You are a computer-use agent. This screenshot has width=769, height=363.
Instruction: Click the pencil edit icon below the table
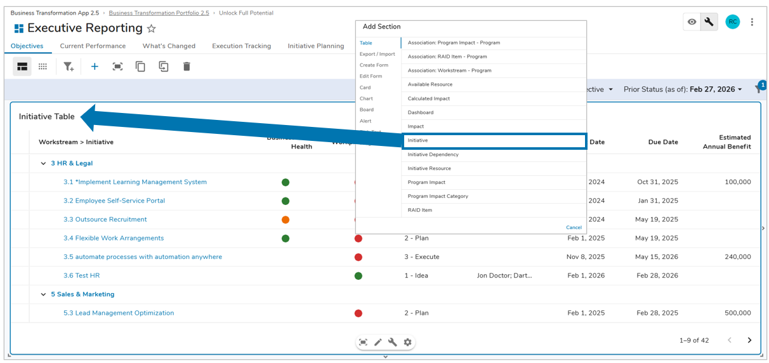[x=378, y=342]
